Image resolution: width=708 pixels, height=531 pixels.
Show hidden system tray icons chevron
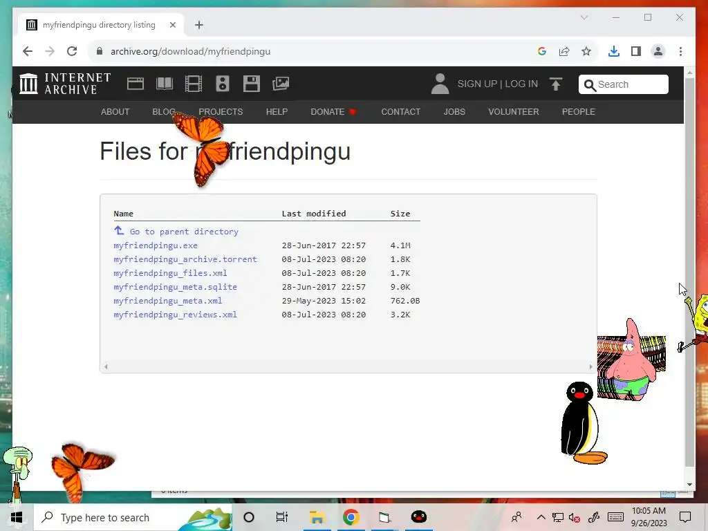click(541, 517)
